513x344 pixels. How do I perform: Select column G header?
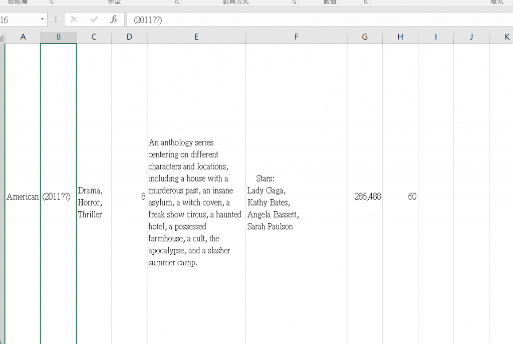coord(365,37)
